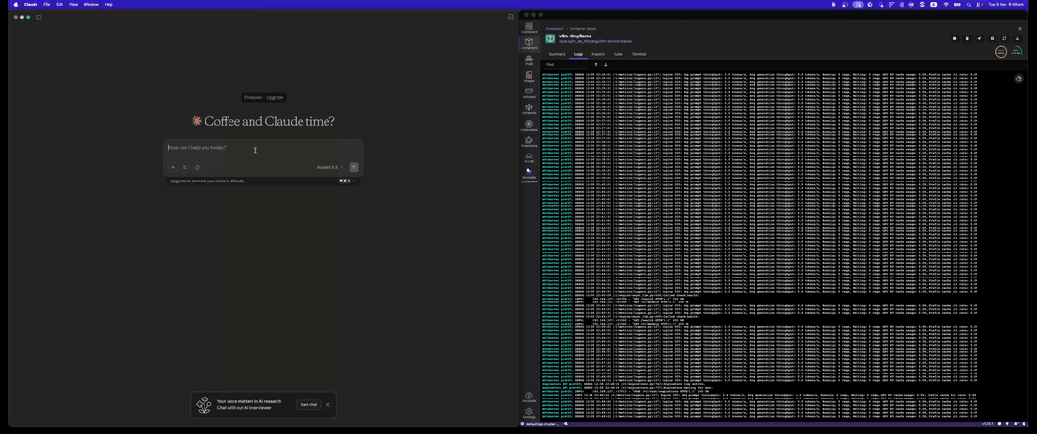Click the Upgrade link

click(275, 97)
